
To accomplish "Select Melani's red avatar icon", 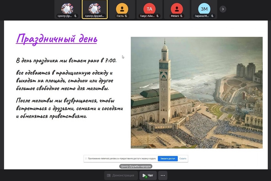I will pos(177,9).
